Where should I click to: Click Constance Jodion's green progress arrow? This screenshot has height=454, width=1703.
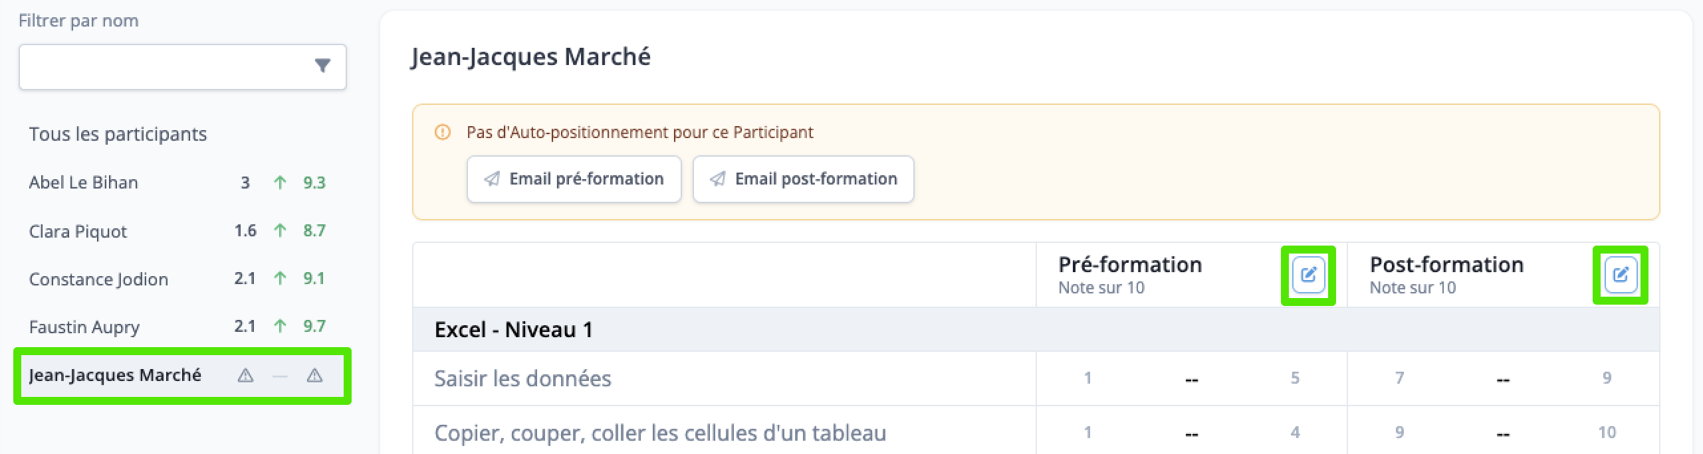pyautogui.click(x=280, y=278)
